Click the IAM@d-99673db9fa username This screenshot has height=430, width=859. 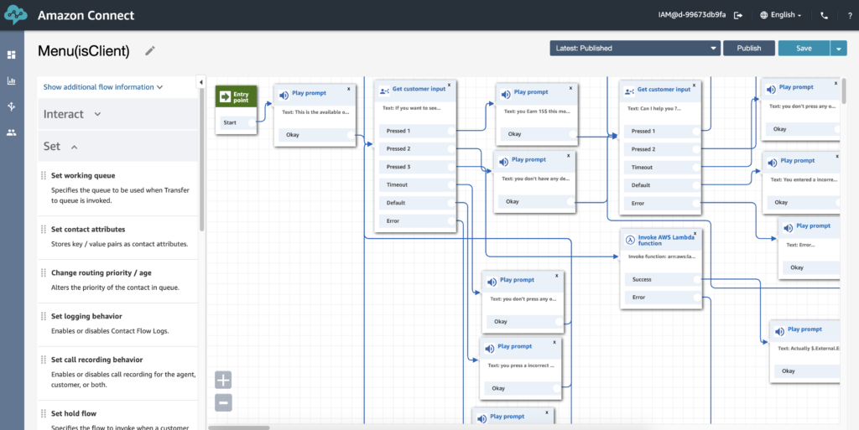click(692, 15)
